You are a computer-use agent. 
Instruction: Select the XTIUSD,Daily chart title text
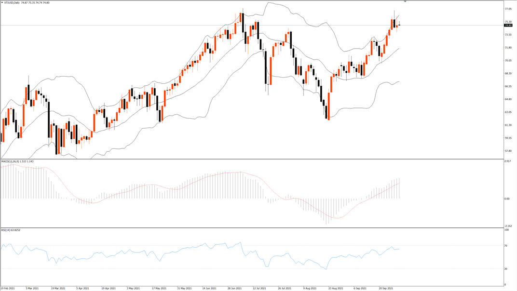[12, 2]
